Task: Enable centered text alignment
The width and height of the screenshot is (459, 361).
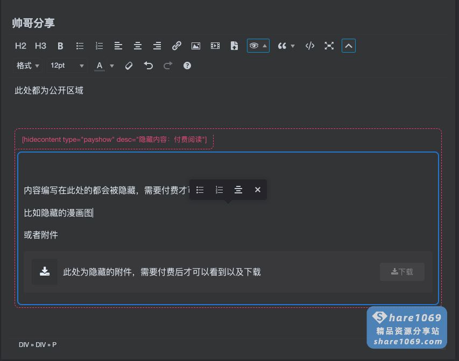Action: click(138, 46)
